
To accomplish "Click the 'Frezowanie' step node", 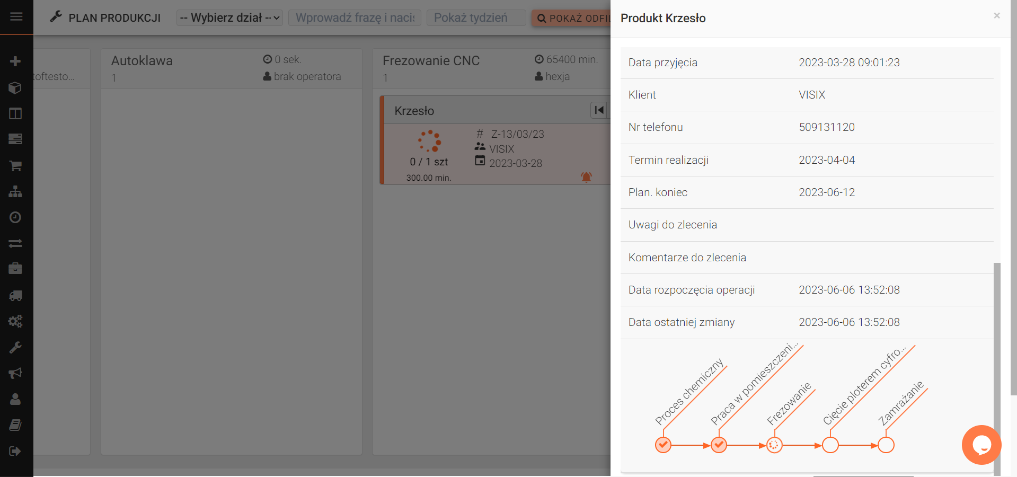I will coord(774,445).
